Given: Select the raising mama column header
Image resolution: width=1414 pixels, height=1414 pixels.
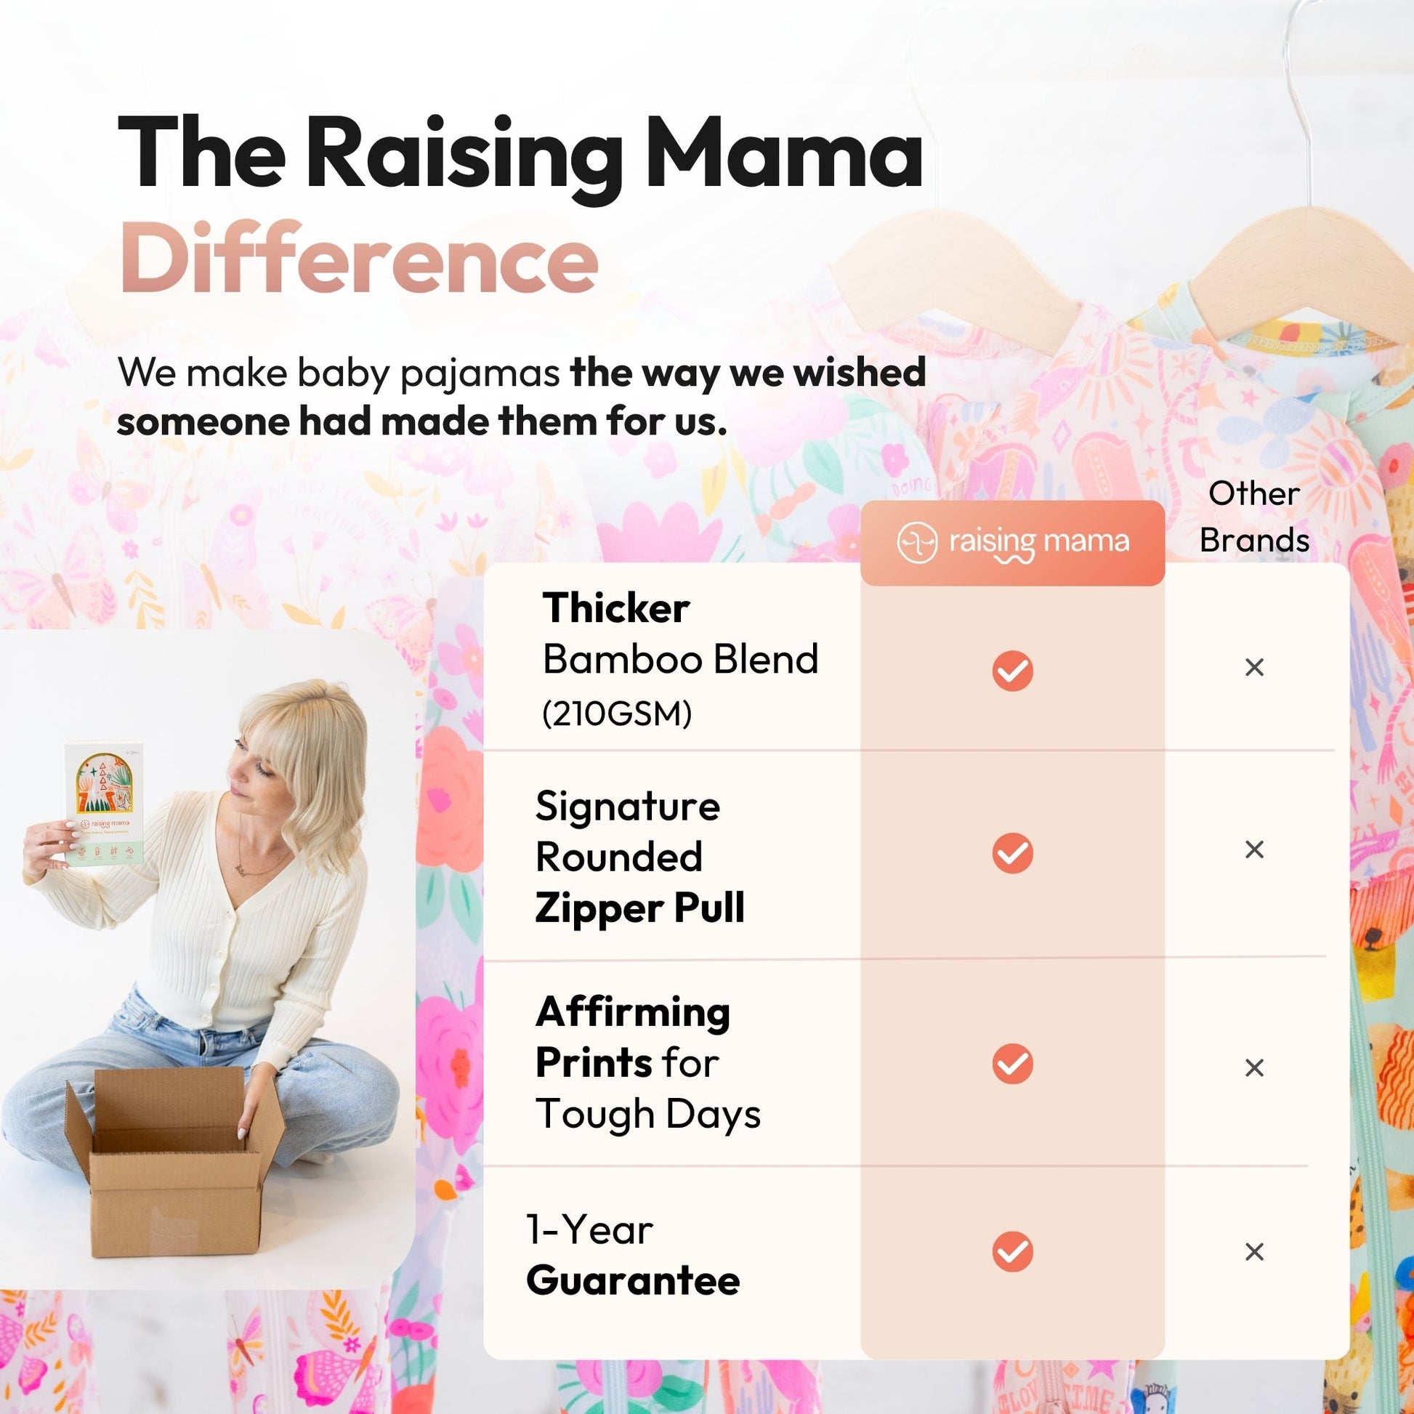Looking at the screenshot, I should pyautogui.click(x=1012, y=543).
